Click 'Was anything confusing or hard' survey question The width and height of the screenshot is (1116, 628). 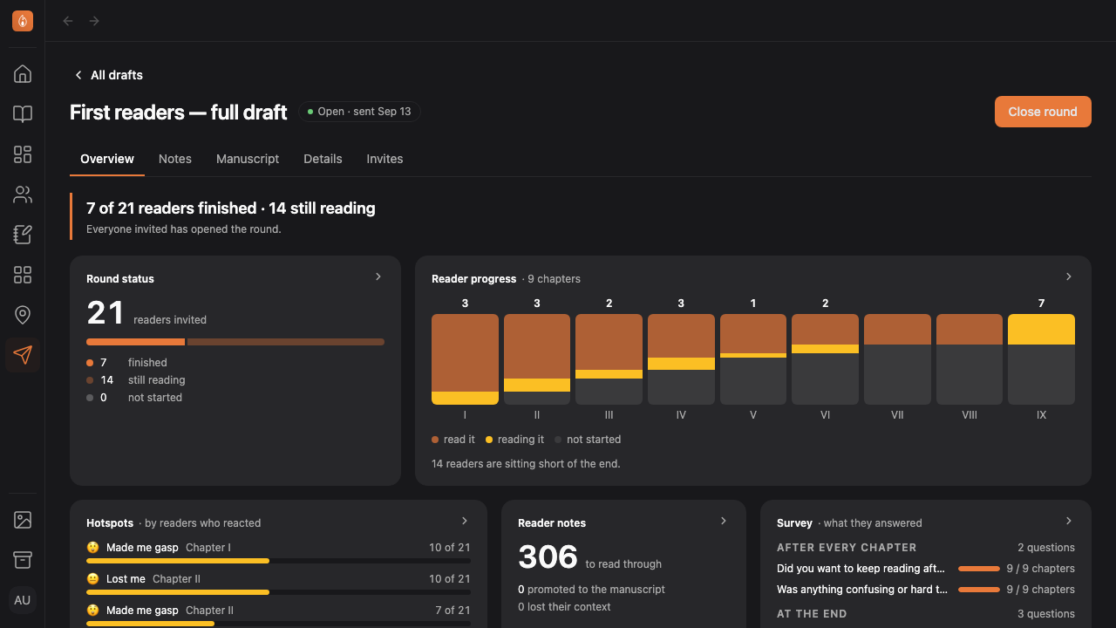click(x=862, y=590)
